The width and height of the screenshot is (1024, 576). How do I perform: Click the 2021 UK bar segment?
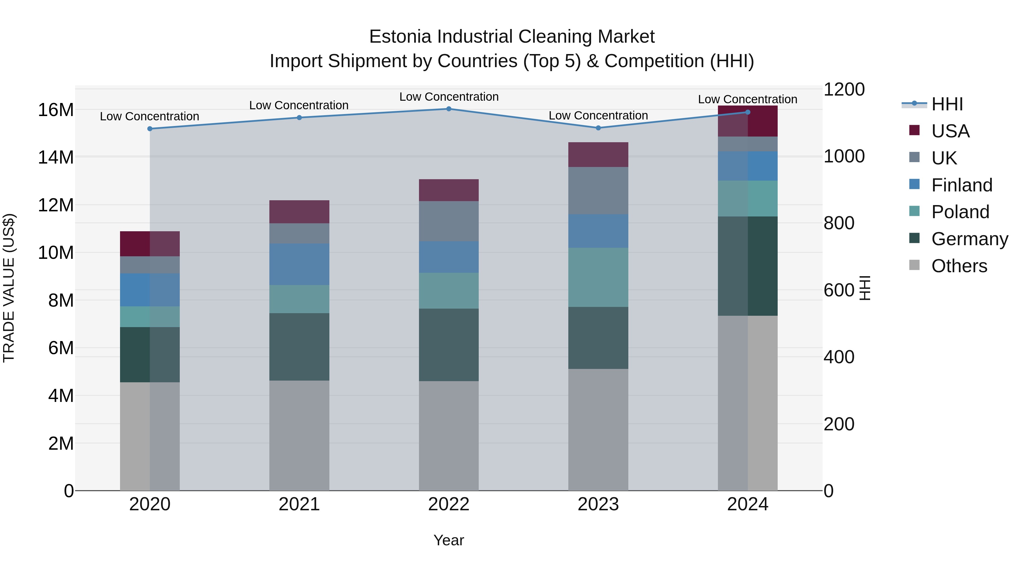point(299,233)
